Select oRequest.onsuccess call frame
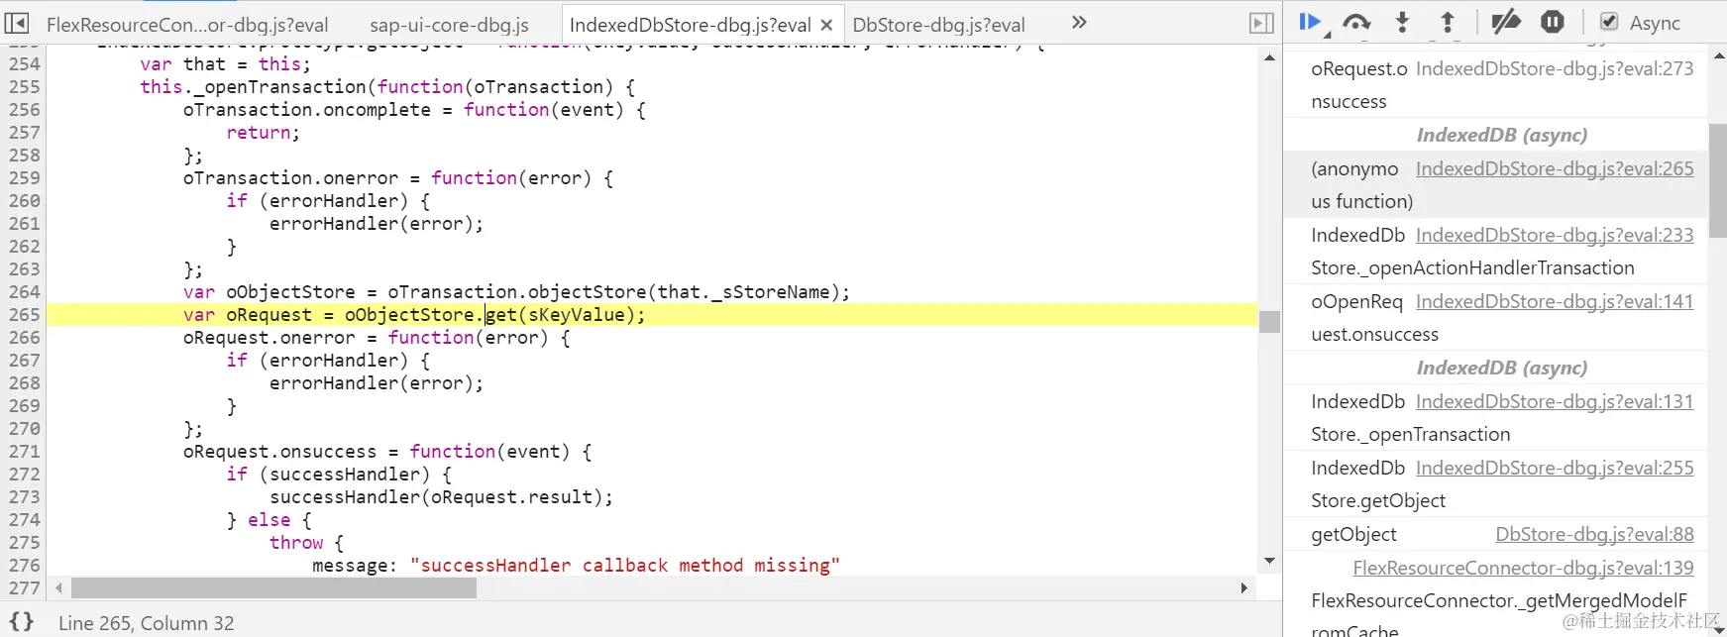The width and height of the screenshot is (1727, 637). coord(1496,84)
